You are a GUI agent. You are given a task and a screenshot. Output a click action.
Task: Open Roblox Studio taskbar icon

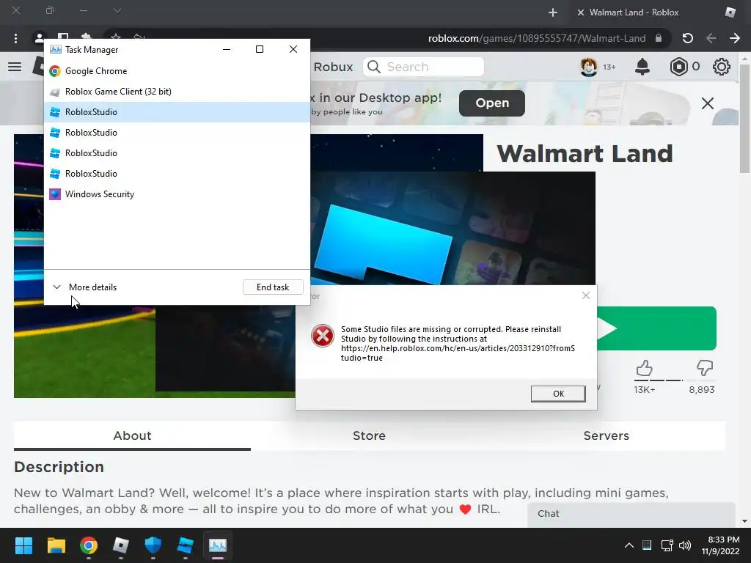[x=186, y=545]
